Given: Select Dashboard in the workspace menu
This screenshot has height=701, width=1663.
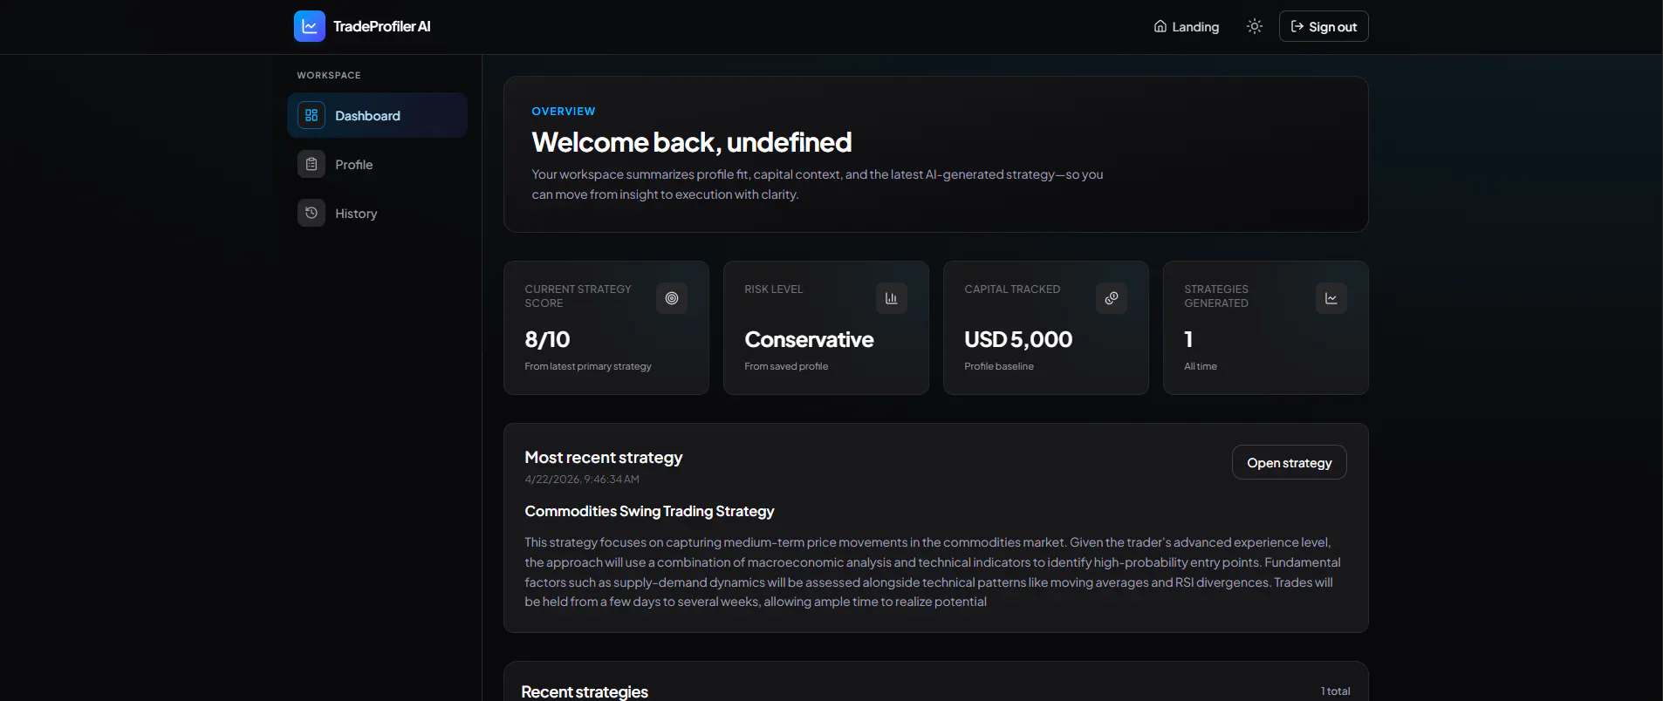Looking at the screenshot, I should tap(377, 115).
